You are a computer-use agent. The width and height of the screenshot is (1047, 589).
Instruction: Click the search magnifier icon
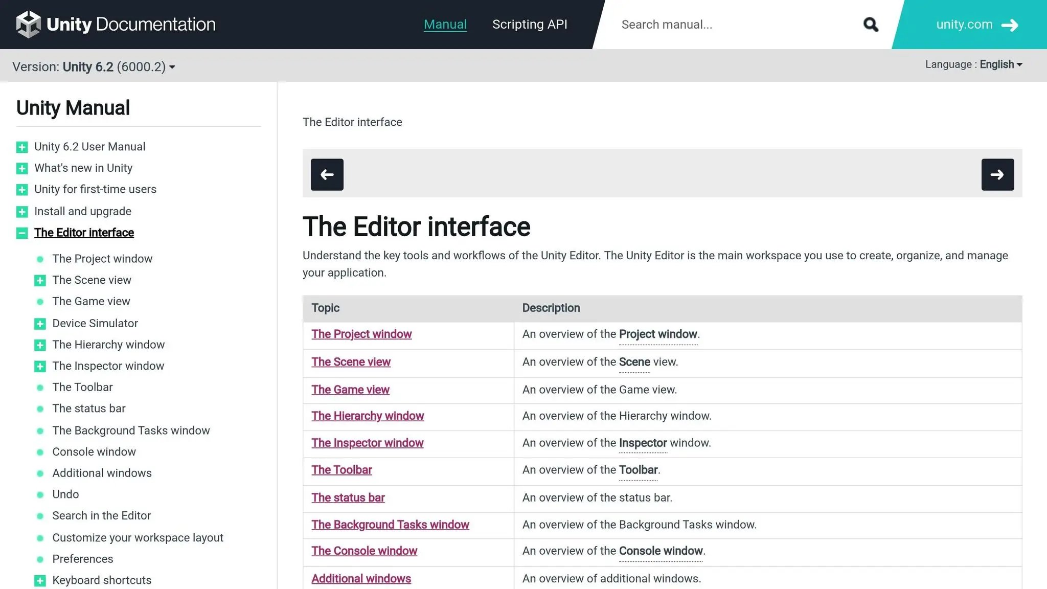click(x=870, y=25)
